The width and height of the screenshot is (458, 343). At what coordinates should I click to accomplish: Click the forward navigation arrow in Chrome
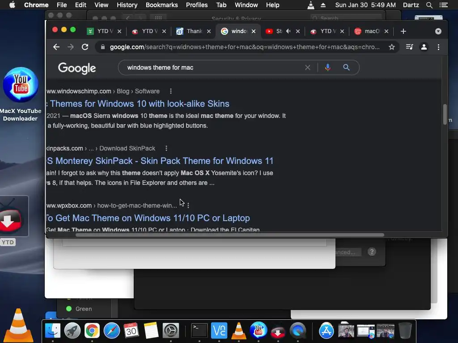pos(70,47)
